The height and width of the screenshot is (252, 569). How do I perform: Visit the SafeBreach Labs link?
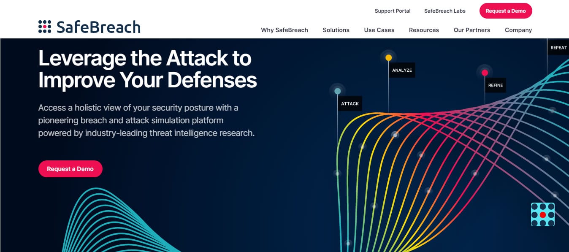[x=445, y=11]
